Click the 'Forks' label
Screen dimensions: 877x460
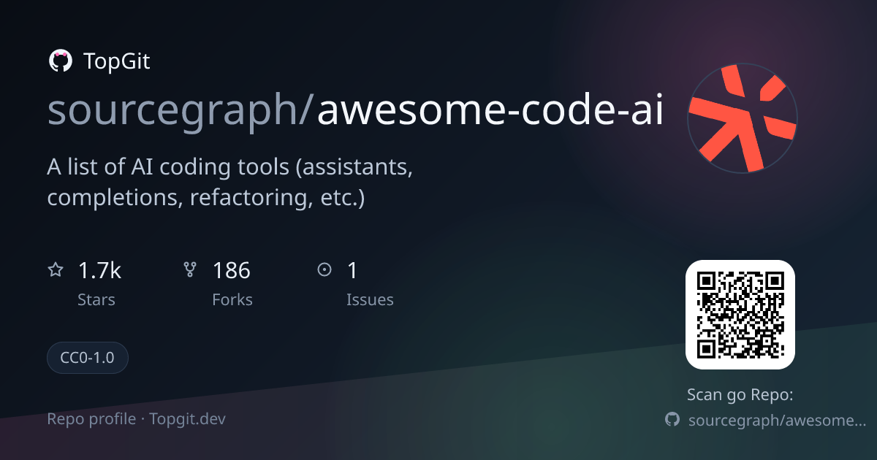point(232,299)
